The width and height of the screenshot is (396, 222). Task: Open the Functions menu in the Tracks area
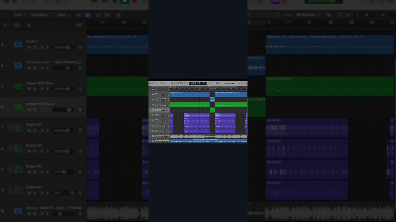click(158, 87)
